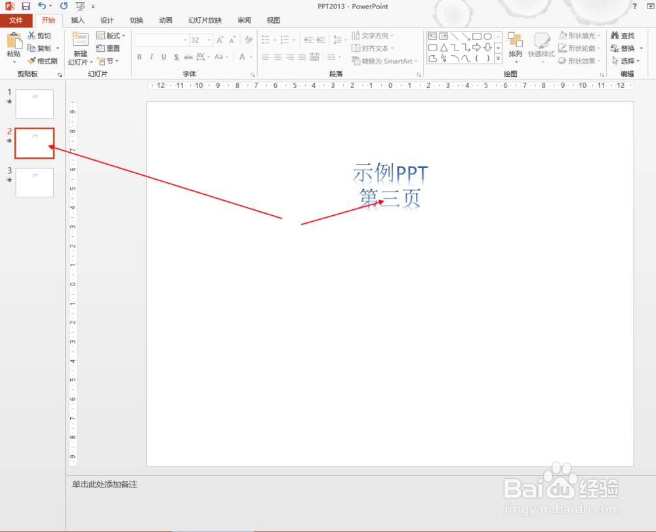
Task: Switch to the Design (设计) tab
Action: point(107,20)
